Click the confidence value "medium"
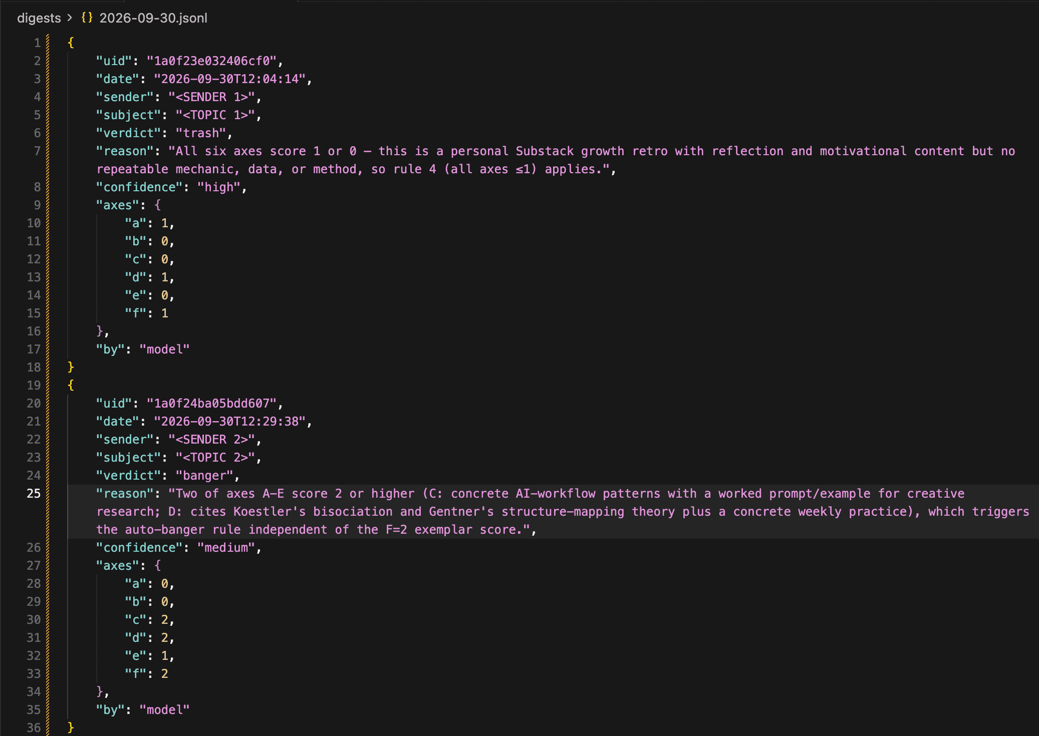Viewport: 1039px width, 736px height. [226, 548]
